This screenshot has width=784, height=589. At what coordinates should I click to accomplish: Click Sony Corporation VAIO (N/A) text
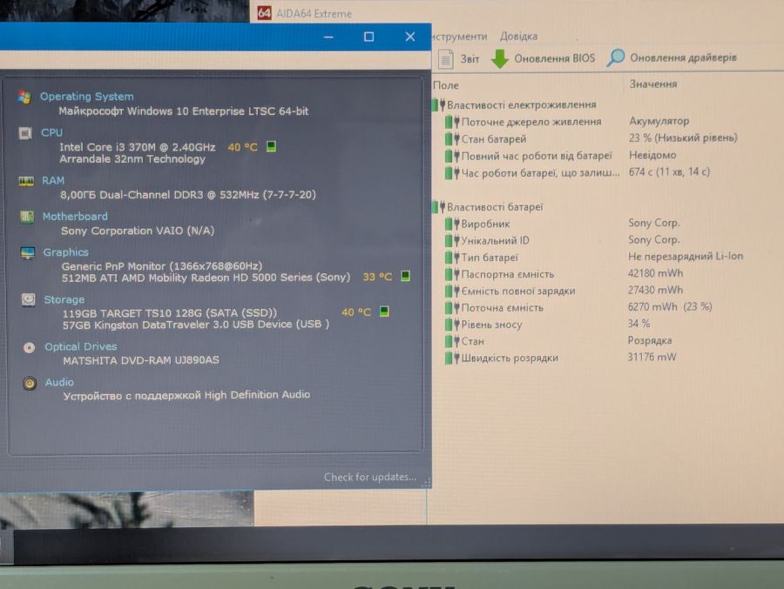coord(138,231)
